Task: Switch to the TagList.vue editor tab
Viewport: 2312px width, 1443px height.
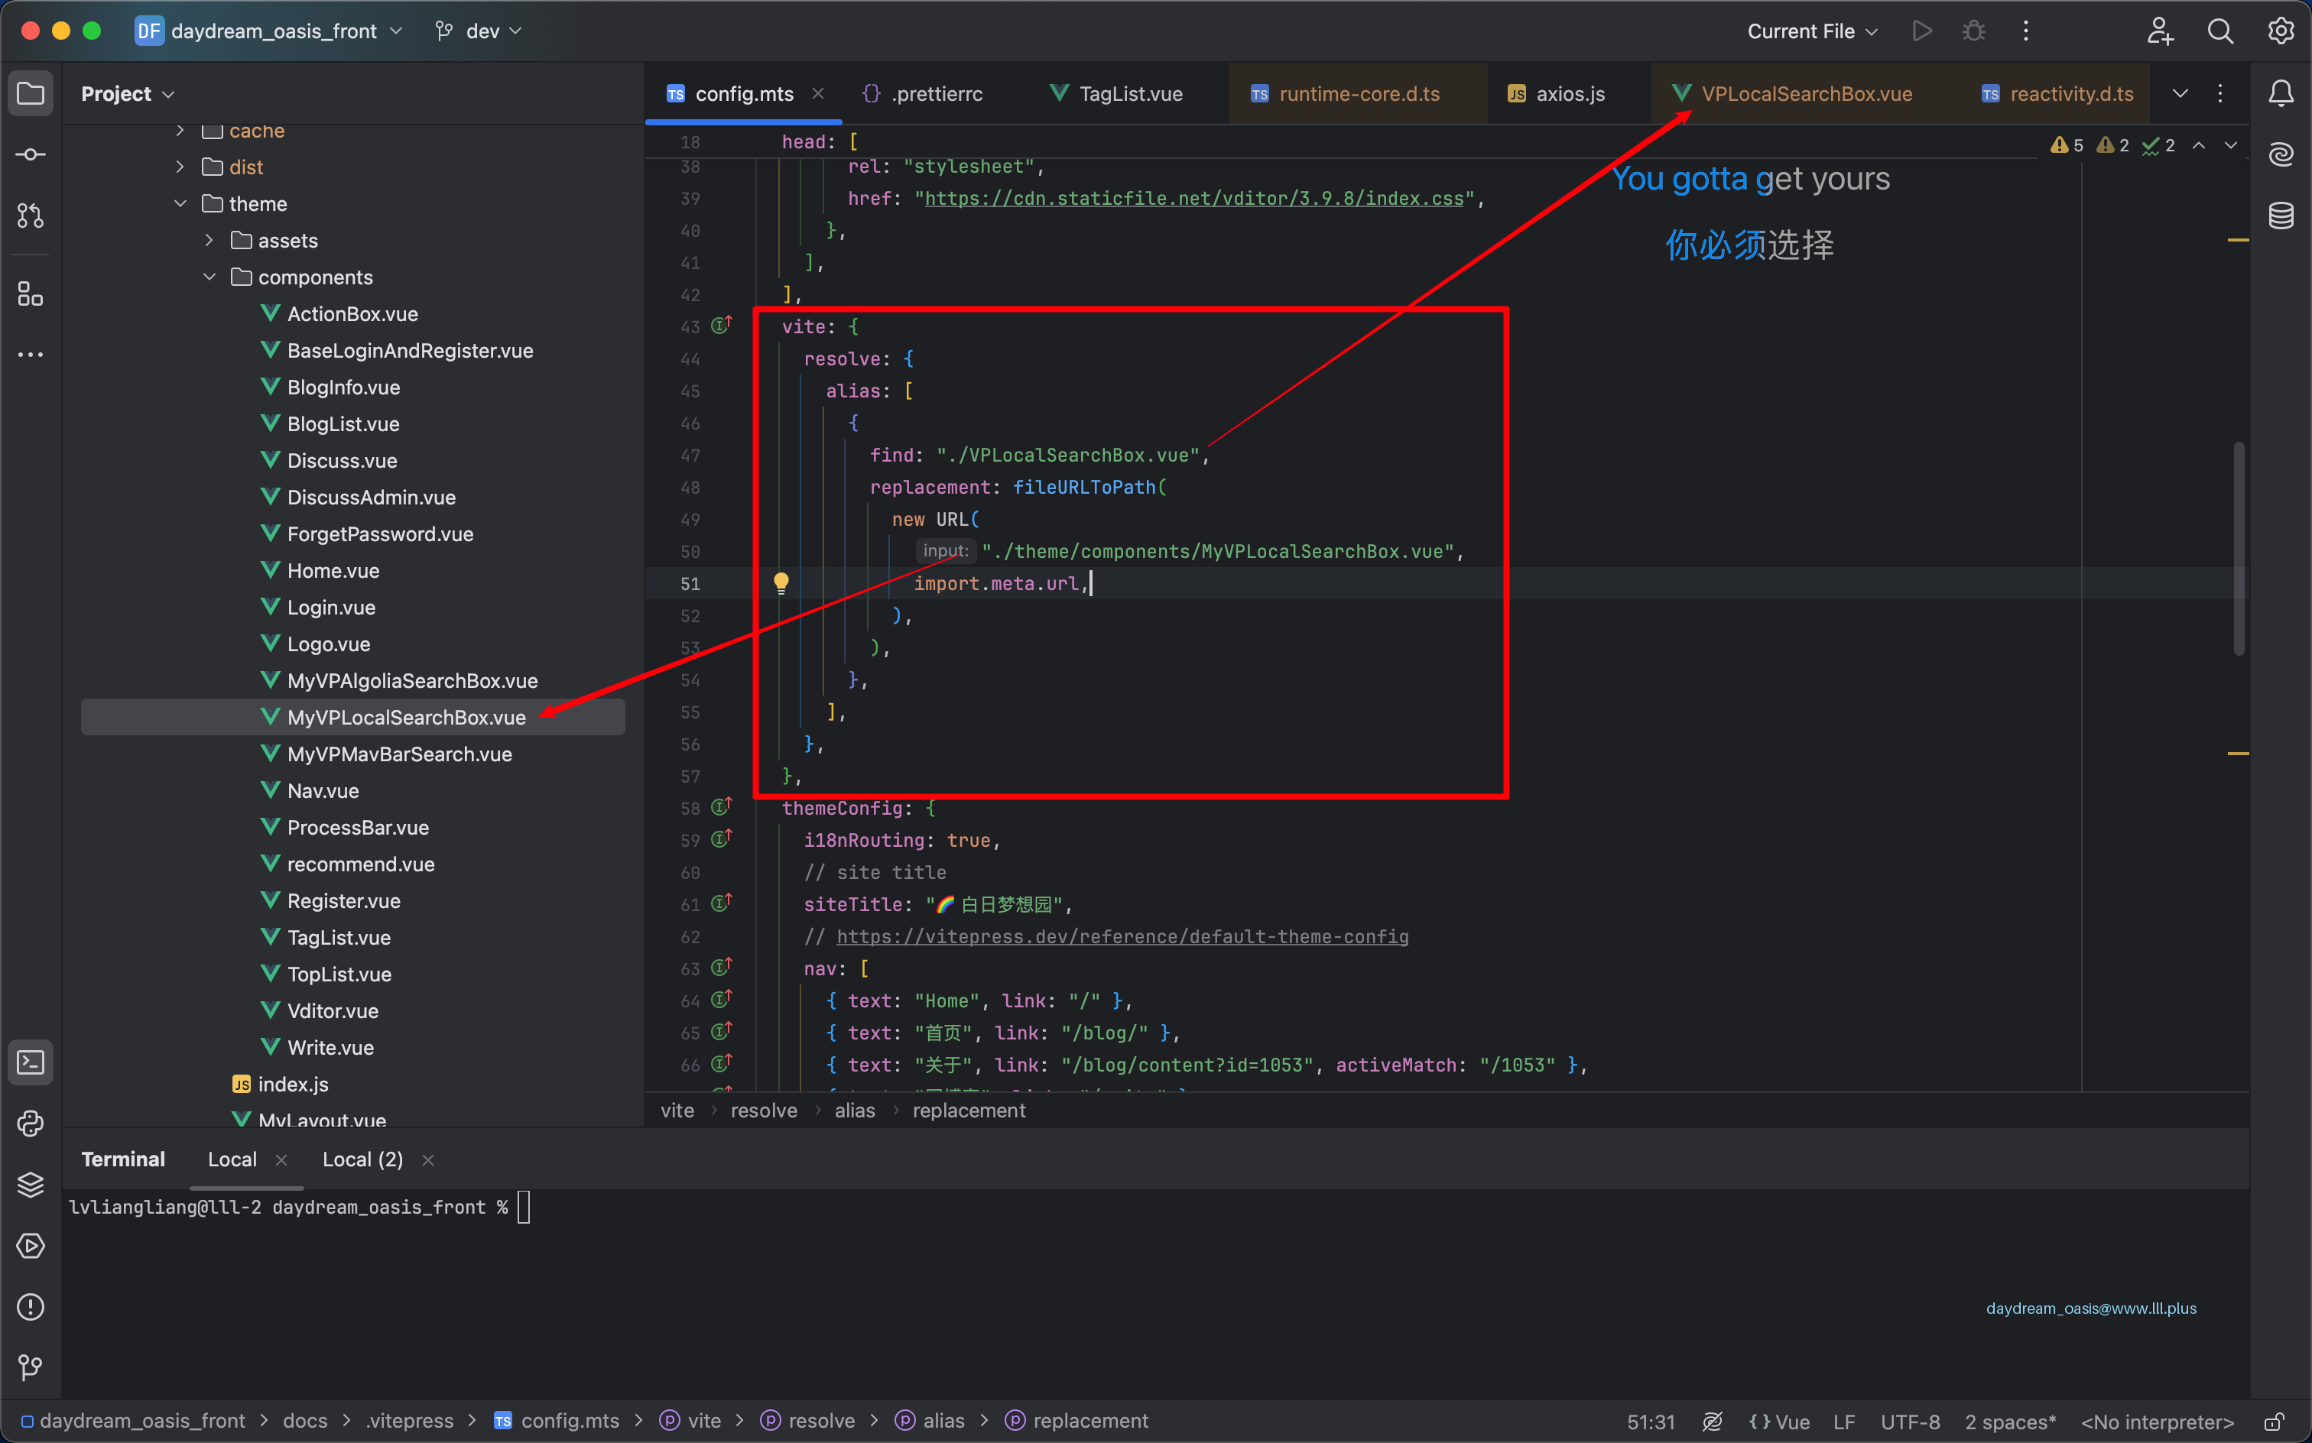Action: (1116, 93)
